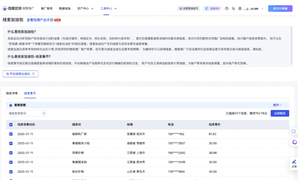This screenshot has height=180, width=298.
Task: Click the info tooltip icon beside 开启线索加油包
Action: coord(33,74)
